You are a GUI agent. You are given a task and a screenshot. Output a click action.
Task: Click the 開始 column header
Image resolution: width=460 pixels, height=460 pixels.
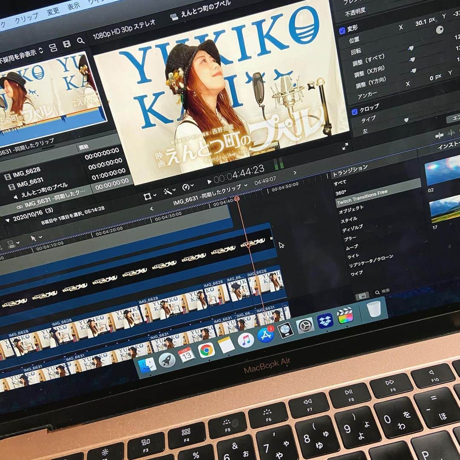[x=83, y=147]
